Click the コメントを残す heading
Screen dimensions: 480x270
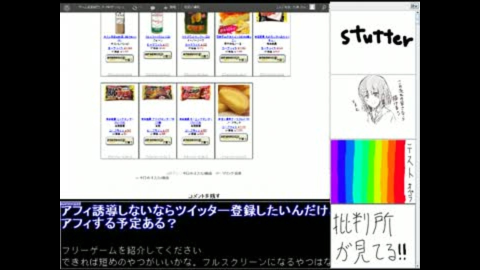point(204,196)
